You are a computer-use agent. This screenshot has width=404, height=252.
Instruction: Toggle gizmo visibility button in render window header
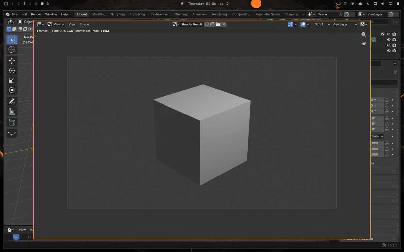pos(290,24)
